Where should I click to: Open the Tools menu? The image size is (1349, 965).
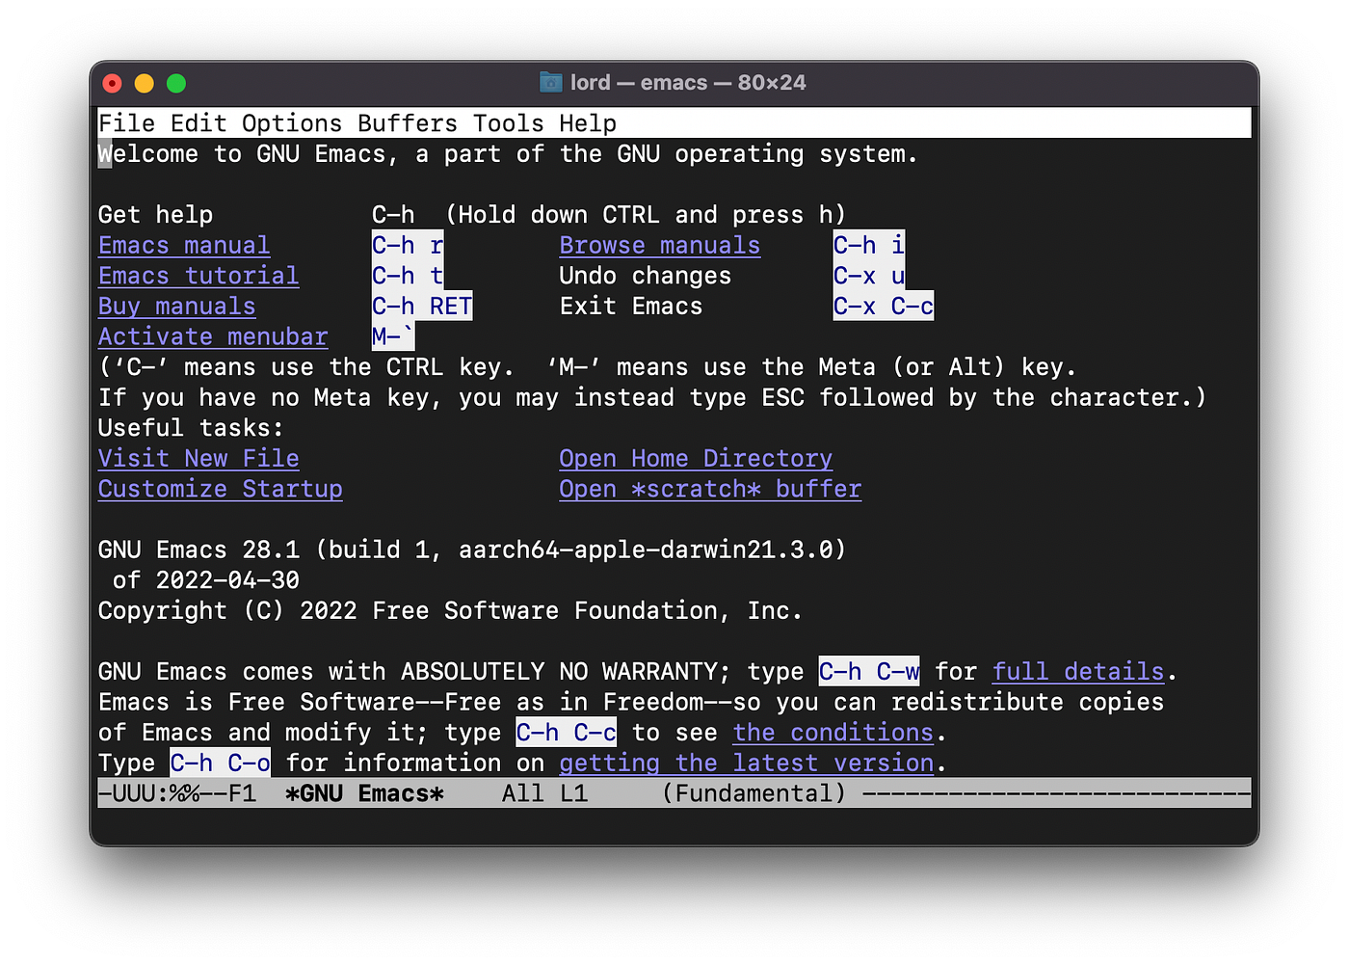[x=508, y=122]
